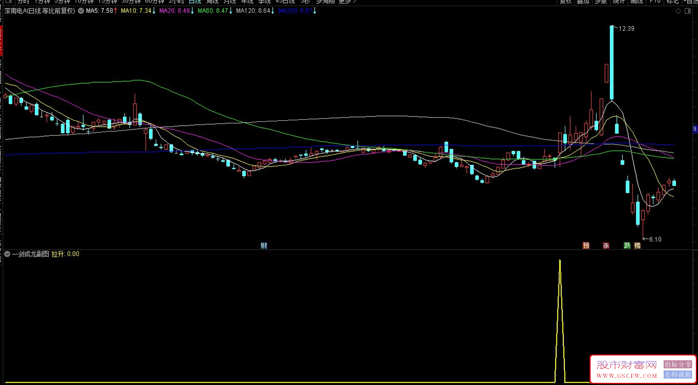The width and height of the screenshot is (698, 385).
Task: Switch to the 30分钟 period tab
Action: 132,2
